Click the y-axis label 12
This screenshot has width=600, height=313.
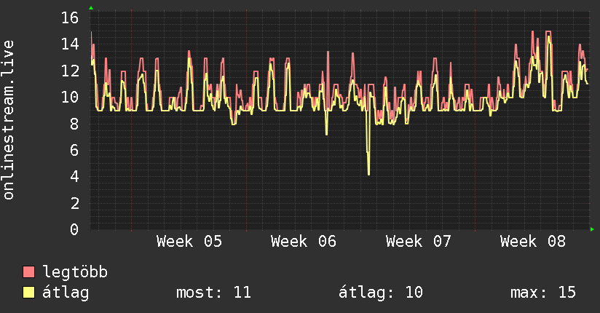pyautogui.click(x=70, y=71)
